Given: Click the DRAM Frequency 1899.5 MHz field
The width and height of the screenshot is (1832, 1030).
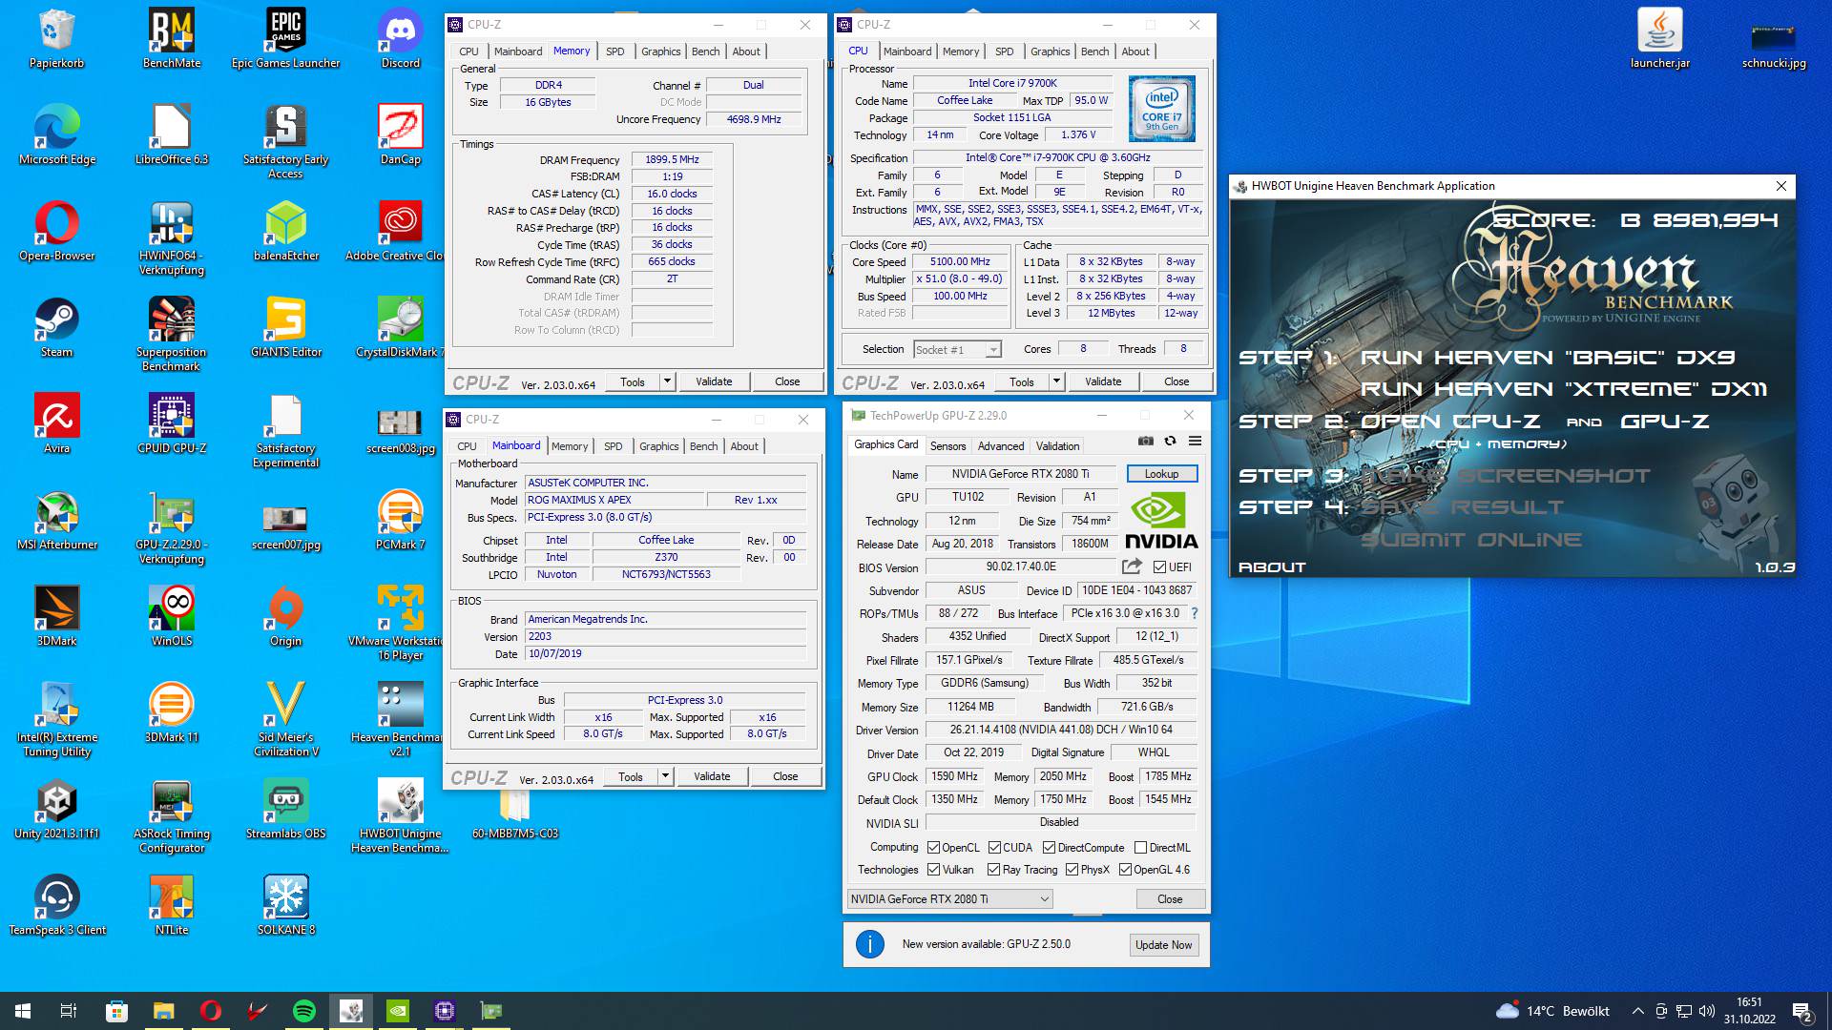Looking at the screenshot, I should pos(672,159).
